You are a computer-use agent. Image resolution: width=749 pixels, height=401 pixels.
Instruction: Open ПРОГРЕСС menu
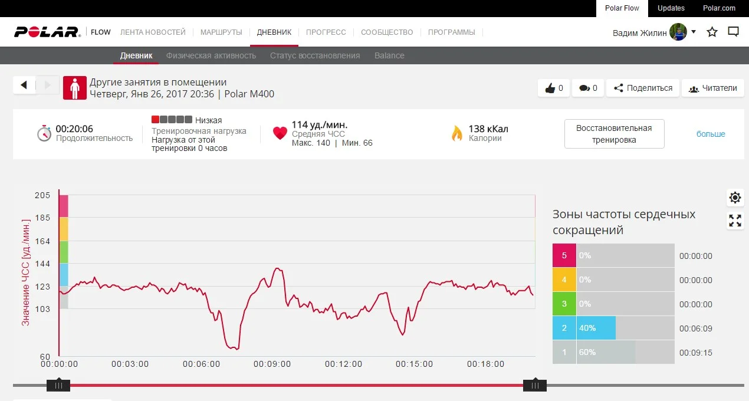(326, 32)
